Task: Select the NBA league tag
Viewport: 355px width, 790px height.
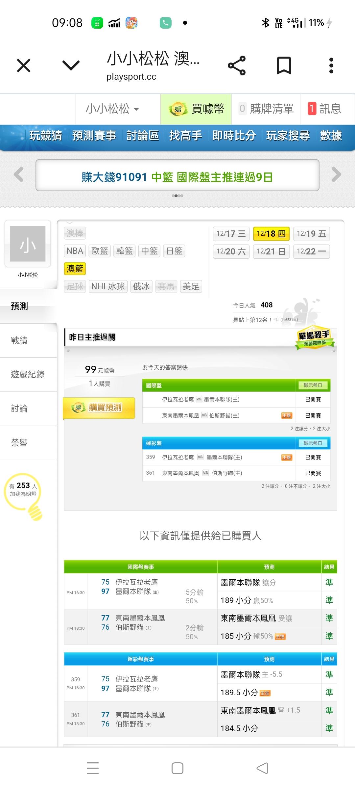Action: [x=75, y=251]
